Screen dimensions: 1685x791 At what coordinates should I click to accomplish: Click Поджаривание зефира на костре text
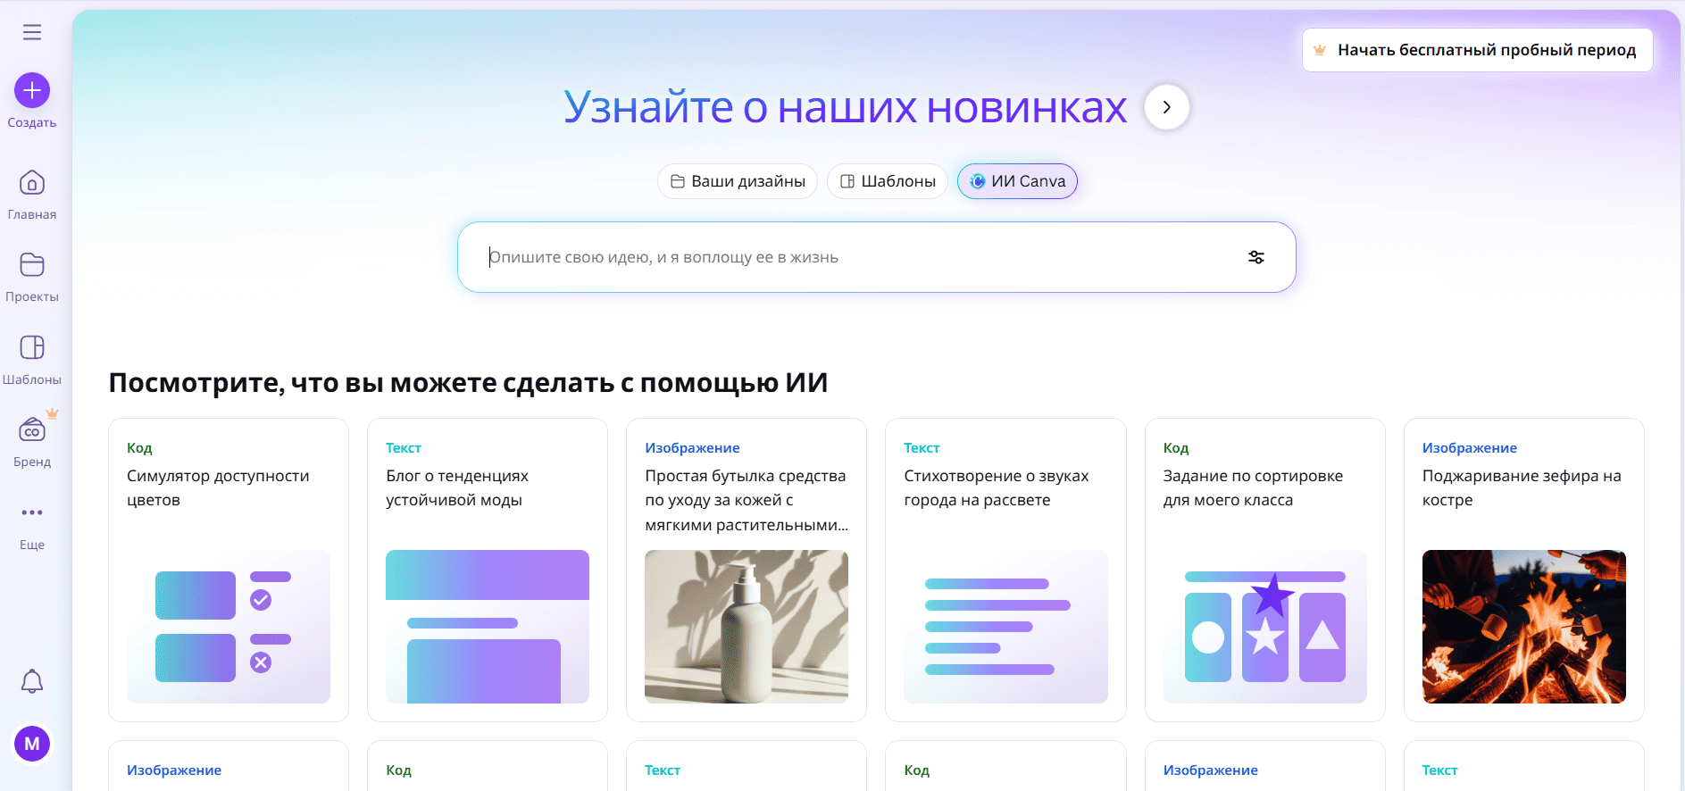tap(1522, 487)
